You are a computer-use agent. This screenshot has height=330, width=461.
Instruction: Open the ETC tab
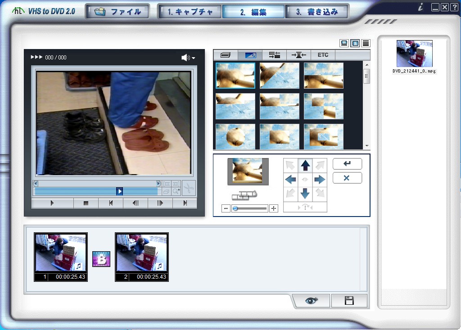click(323, 55)
